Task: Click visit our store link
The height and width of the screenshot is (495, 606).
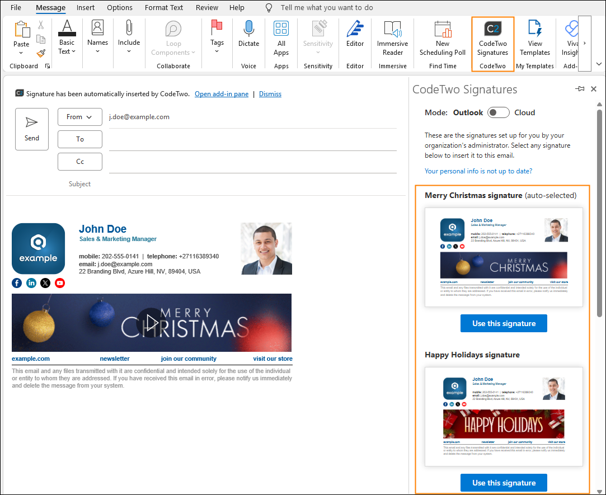Action: pos(273,359)
